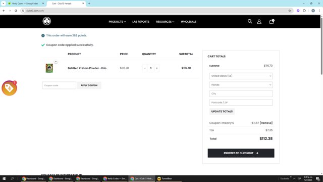
Task: Open a new browser tab
Action: click(89, 4)
